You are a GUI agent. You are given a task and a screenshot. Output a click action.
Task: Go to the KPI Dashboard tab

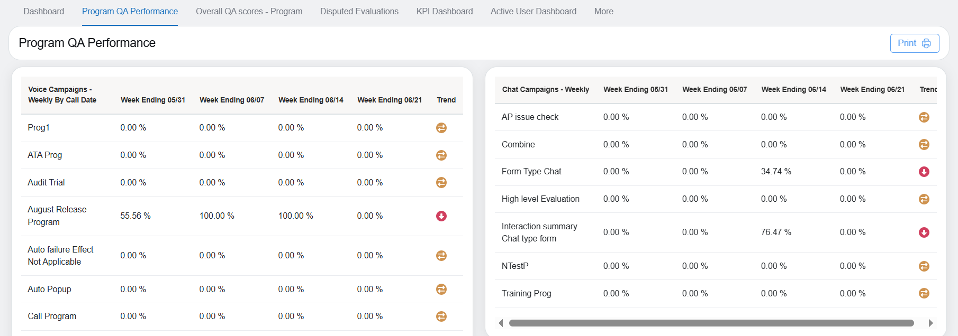[x=444, y=12]
